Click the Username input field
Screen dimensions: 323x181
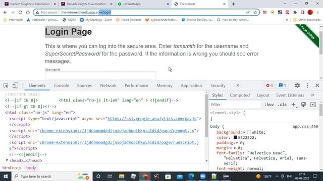click(100, 75)
